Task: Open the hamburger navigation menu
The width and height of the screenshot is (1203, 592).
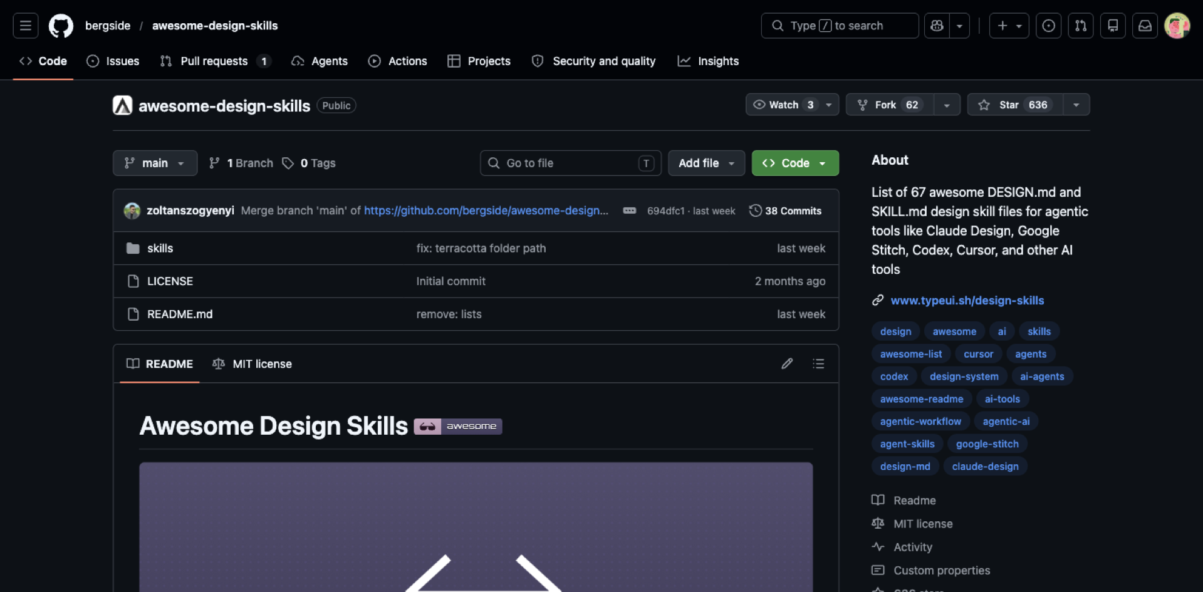Action: click(26, 26)
